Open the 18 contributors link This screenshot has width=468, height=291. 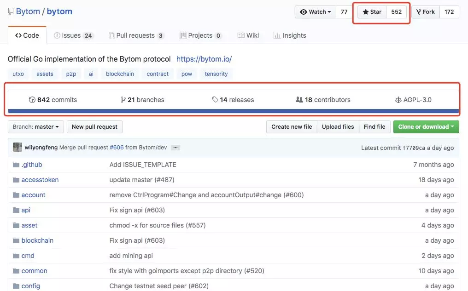click(x=323, y=100)
